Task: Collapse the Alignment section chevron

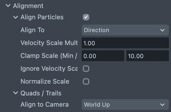Action: (x=8, y=6)
